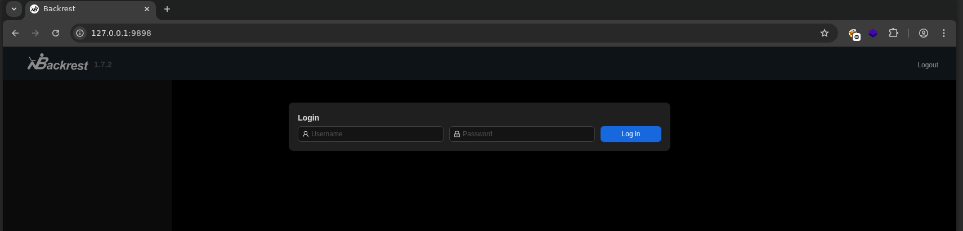Click the Logout link in the header
The height and width of the screenshot is (231, 963).
928,65
